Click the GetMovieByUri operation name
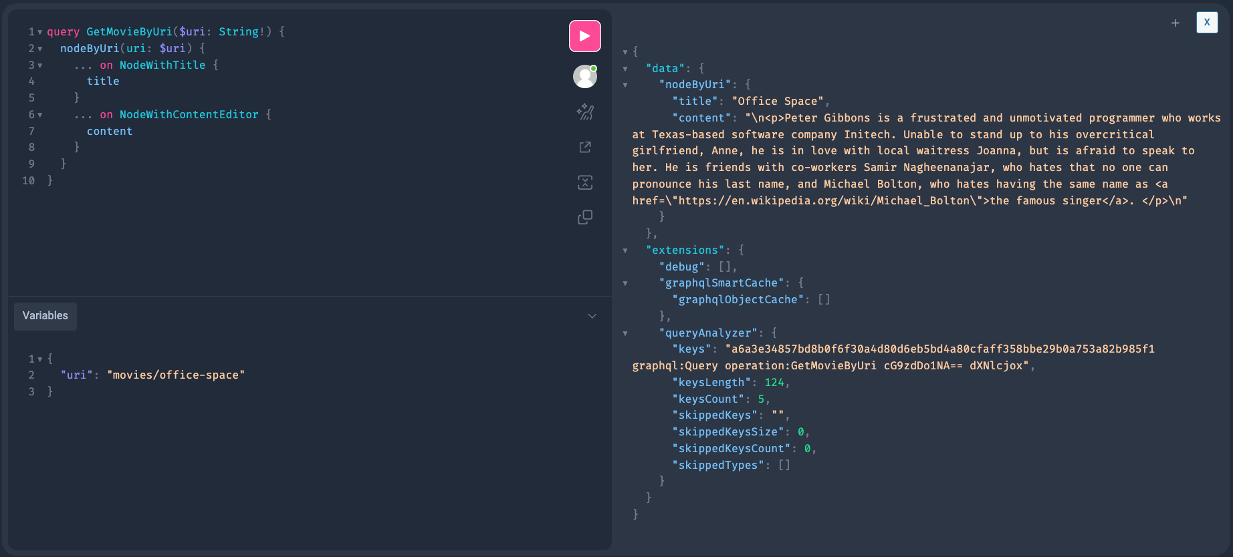This screenshot has width=1233, height=557. 129,31
